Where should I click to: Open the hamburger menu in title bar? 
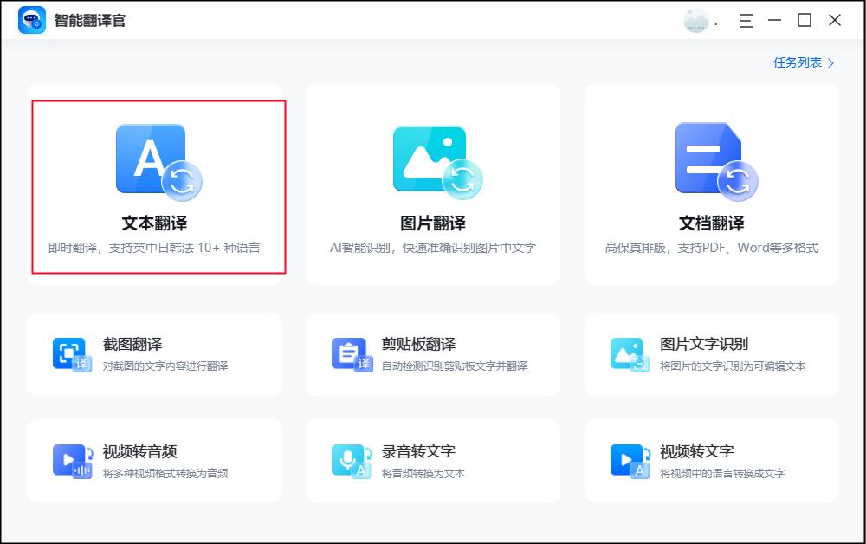pyautogui.click(x=745, y=21)
